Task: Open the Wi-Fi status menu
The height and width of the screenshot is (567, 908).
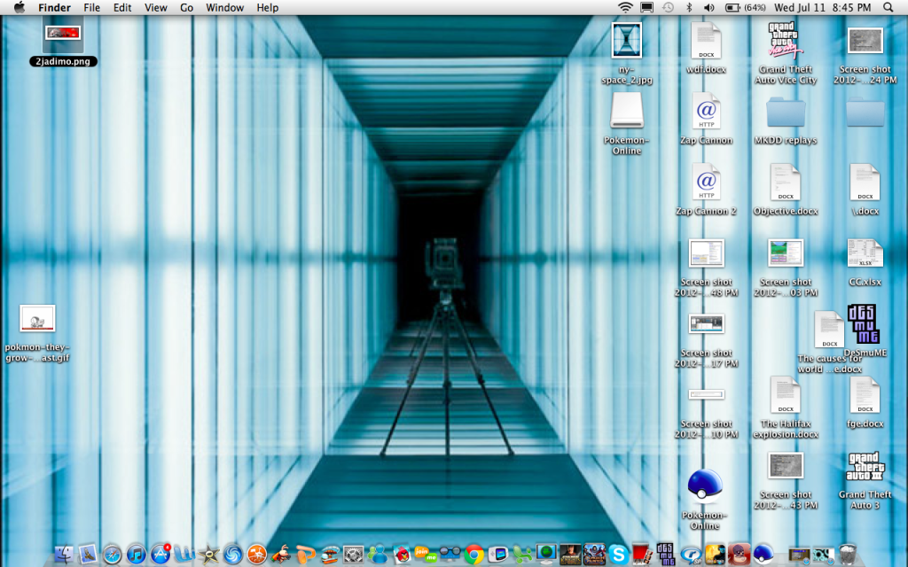Action: tap(625, 8)
